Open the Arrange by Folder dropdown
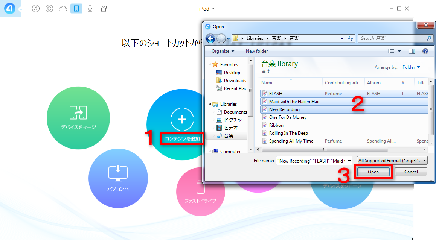The image size is (436, 240). (411, 67)
